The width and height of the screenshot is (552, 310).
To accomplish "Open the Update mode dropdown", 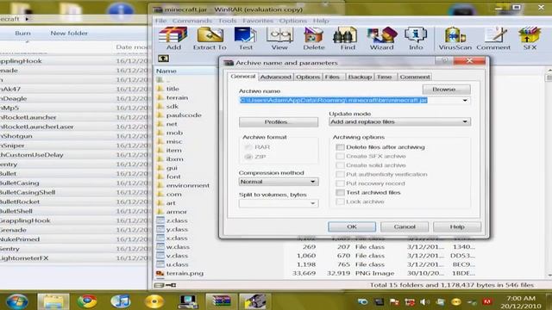I will click(399, 121).
